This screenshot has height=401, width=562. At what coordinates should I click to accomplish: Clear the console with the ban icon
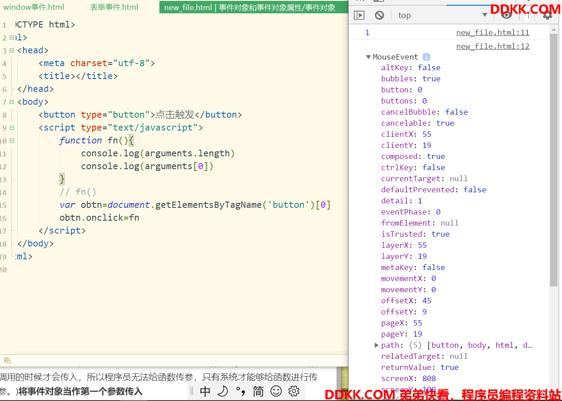click(379, 15)
